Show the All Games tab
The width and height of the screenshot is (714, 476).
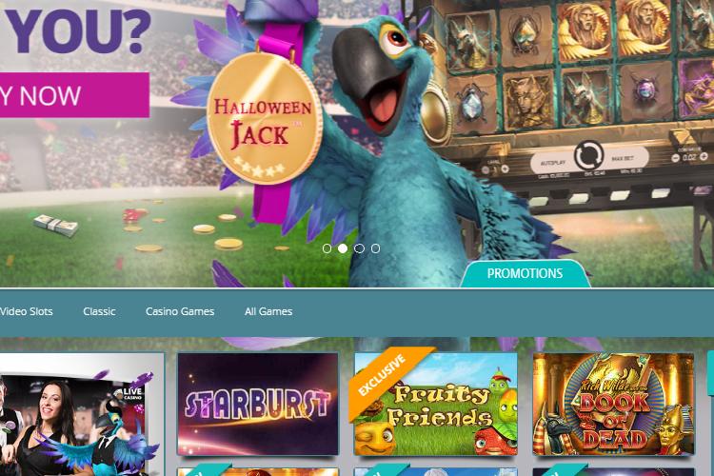tap(268, 311)
